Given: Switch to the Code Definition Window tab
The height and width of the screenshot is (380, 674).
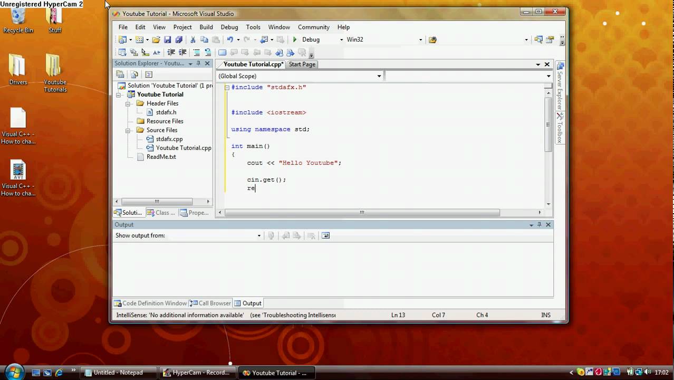Looking at the screenshot, I should tap(150, 303).
